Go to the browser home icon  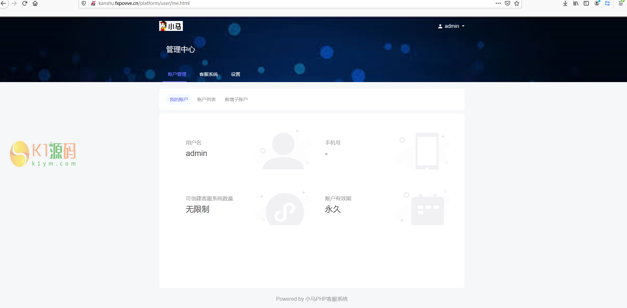point(35,3)
